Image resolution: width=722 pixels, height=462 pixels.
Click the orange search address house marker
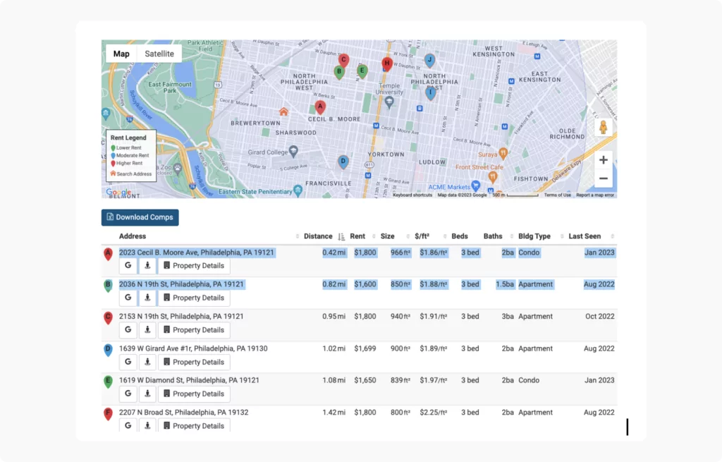[283, 112]
